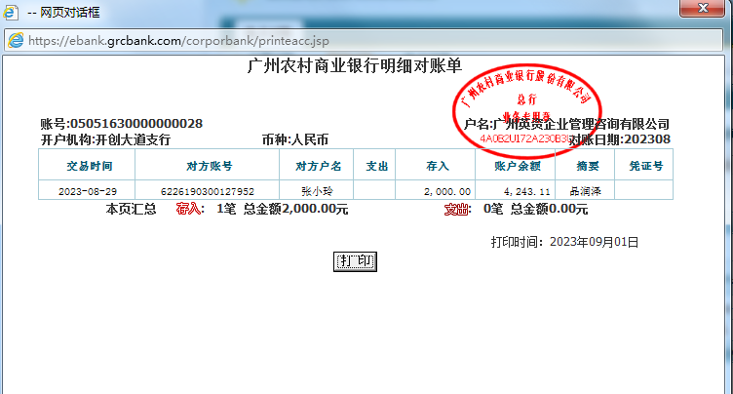Click the red 支出 summary label
The height and width of the screenshot is (394, 733).
[x=456, y=209]
